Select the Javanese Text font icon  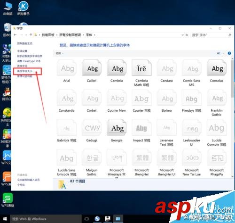click(x=167, y=128)
